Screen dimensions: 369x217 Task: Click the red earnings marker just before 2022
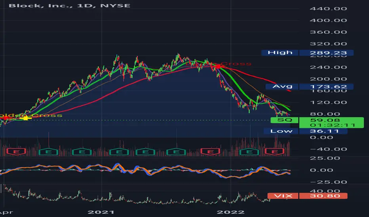pos(210,152)
